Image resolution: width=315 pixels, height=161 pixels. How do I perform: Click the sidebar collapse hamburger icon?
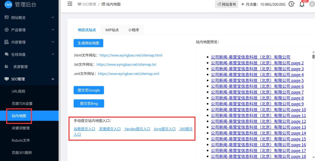tap(70, 4)
